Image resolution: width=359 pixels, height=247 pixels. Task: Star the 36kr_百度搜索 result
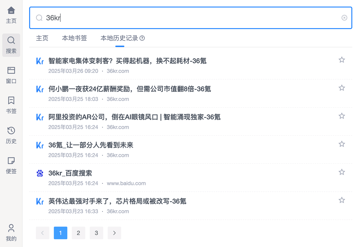[342, 172]
